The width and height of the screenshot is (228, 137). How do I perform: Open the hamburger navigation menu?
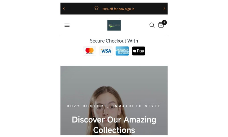pos(67,25)
